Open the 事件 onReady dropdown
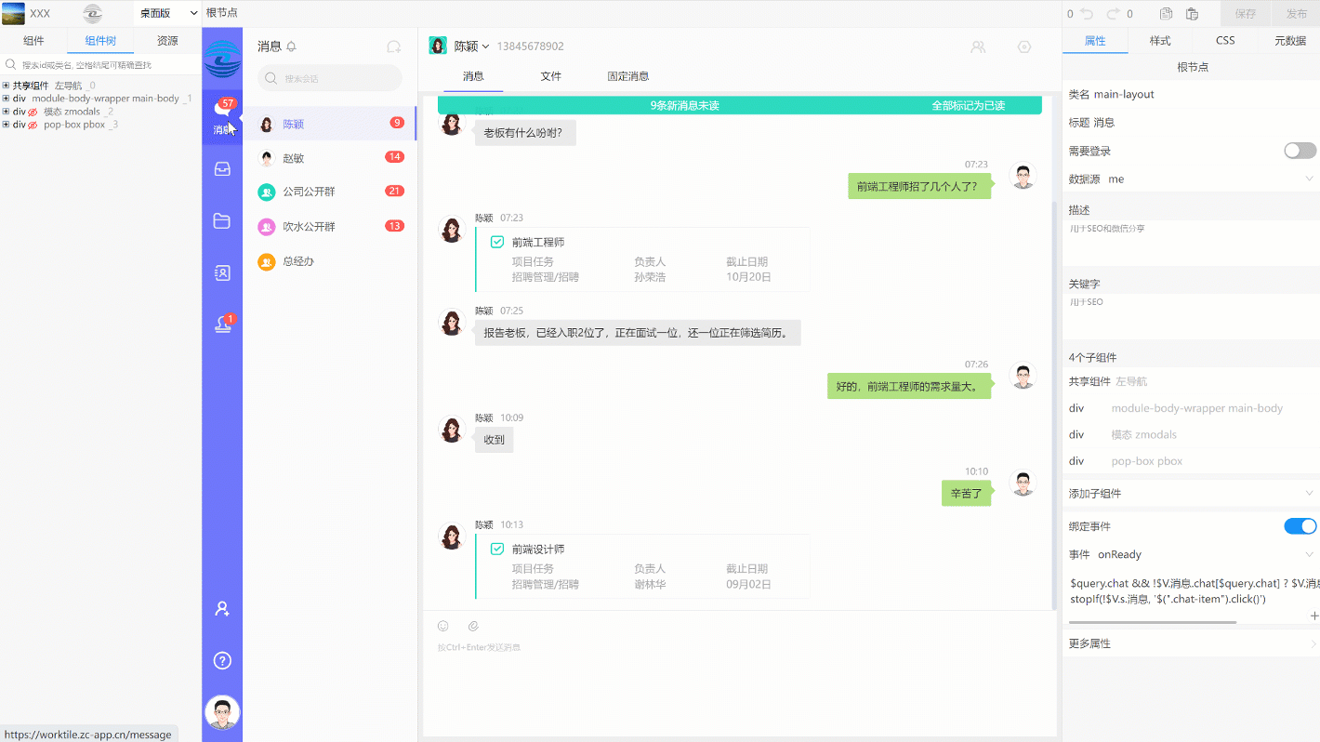Image resolution: width=1320 pixels, height=742 pixels. pyautogui.click(x=1191, y=554)
